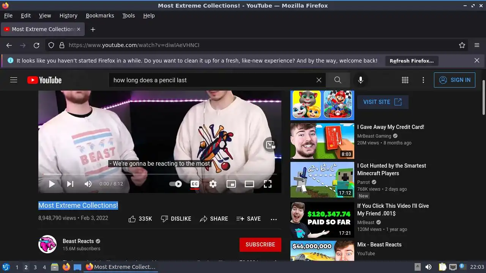Screen dimensions: 486x273
Task: Open the Firefox application menu
Action: click(477, 45)
